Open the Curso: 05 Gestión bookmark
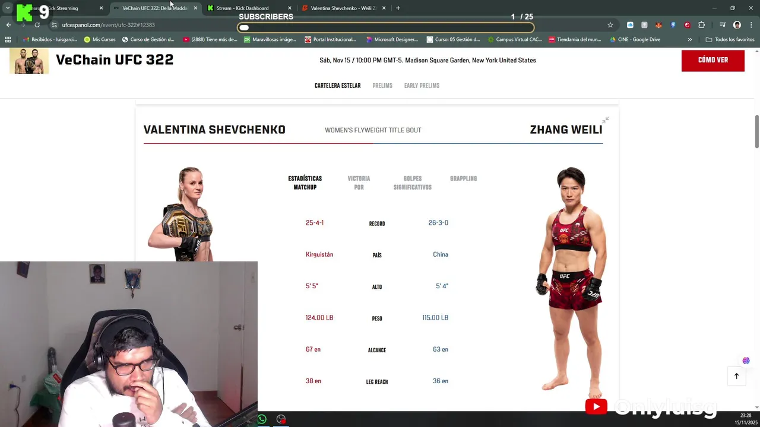This screenshot has width=760, height=427. coord(453,40)
